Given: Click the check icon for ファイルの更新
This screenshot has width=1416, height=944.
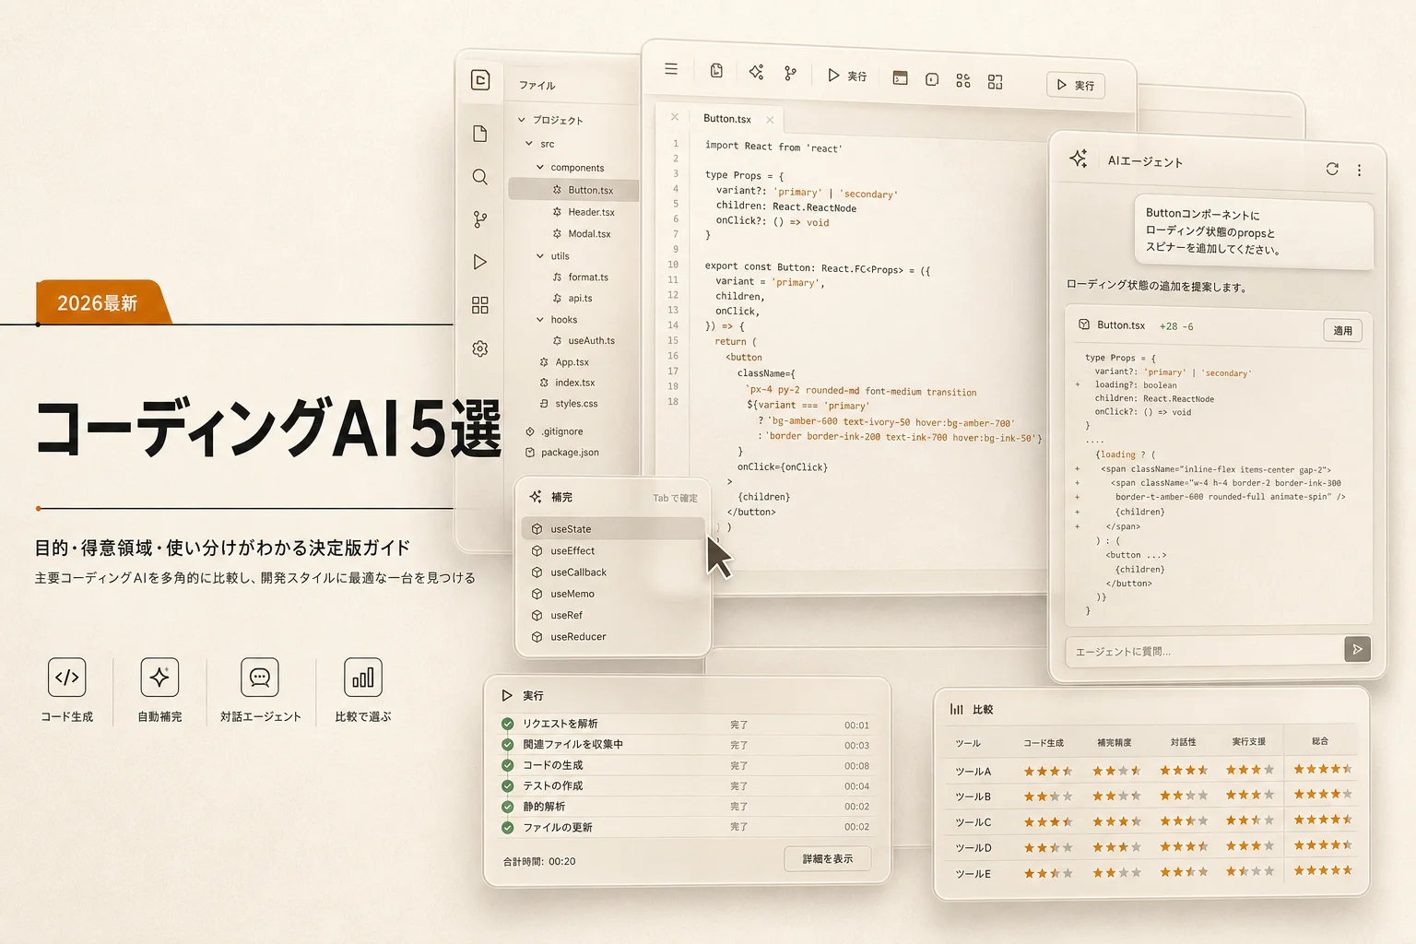Looking at the screenshot, I should coord(507,828).
